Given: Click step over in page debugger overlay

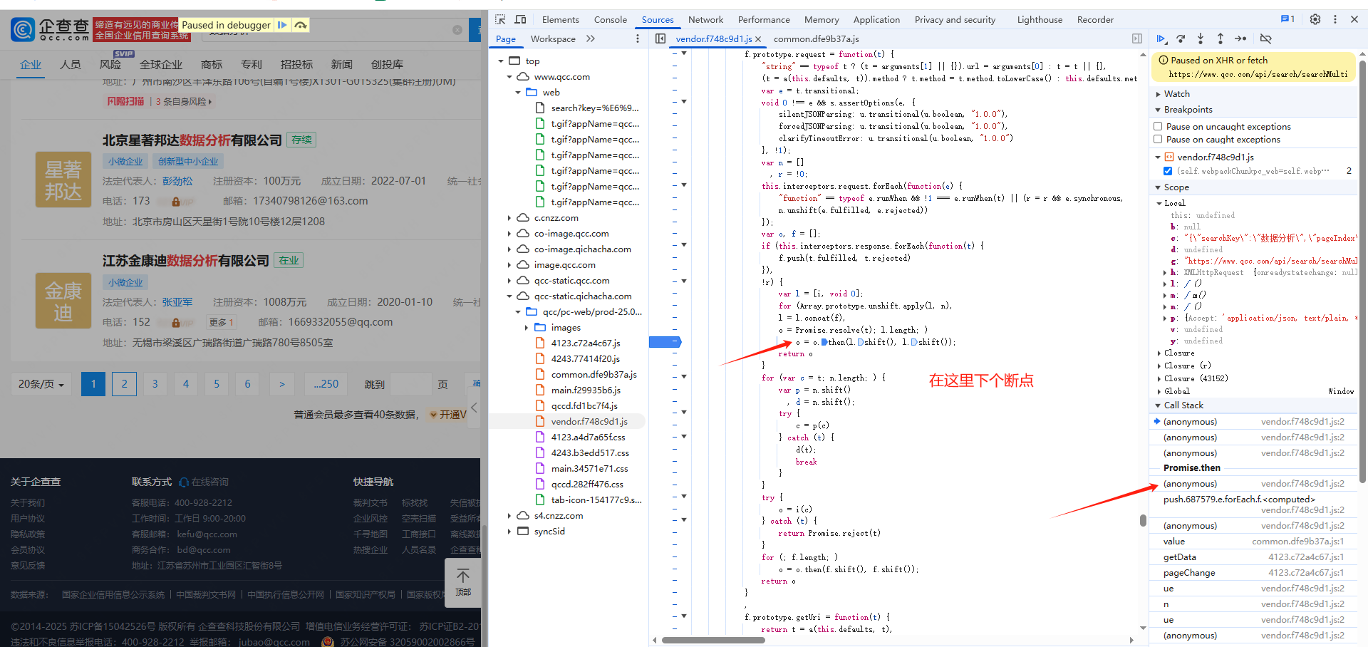Looking at the screenshot, I should click(301, 25).
